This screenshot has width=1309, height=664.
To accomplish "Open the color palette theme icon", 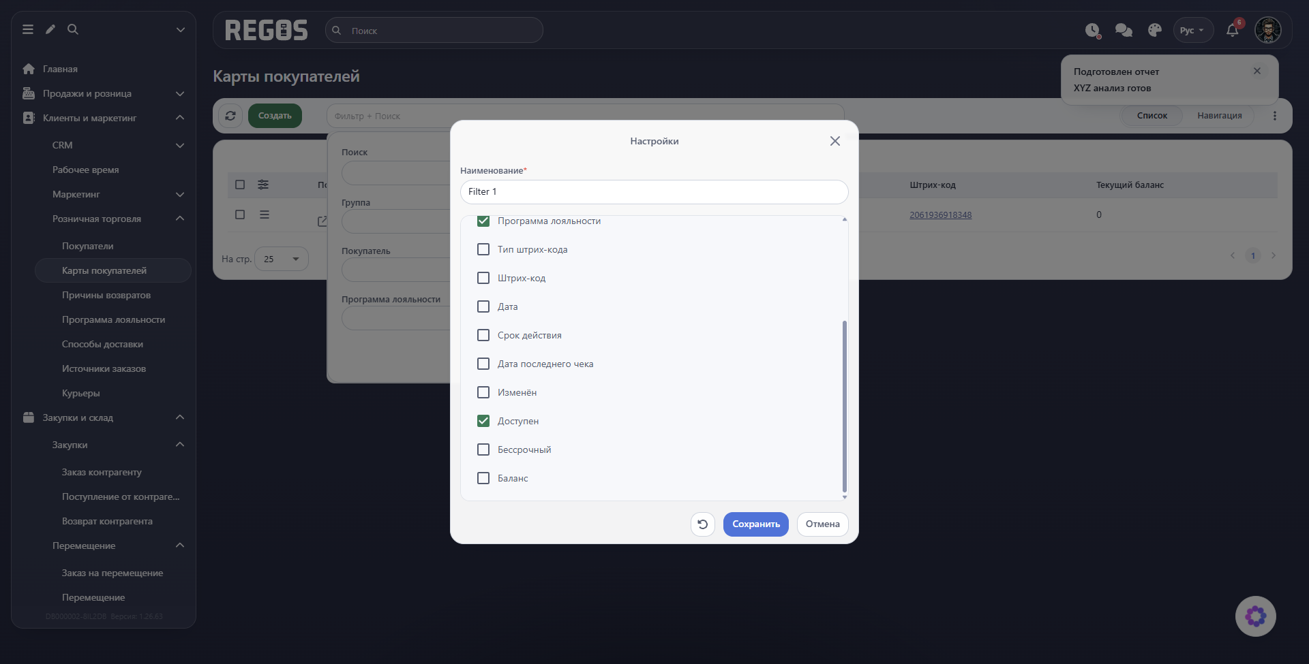I will 1154,31.
